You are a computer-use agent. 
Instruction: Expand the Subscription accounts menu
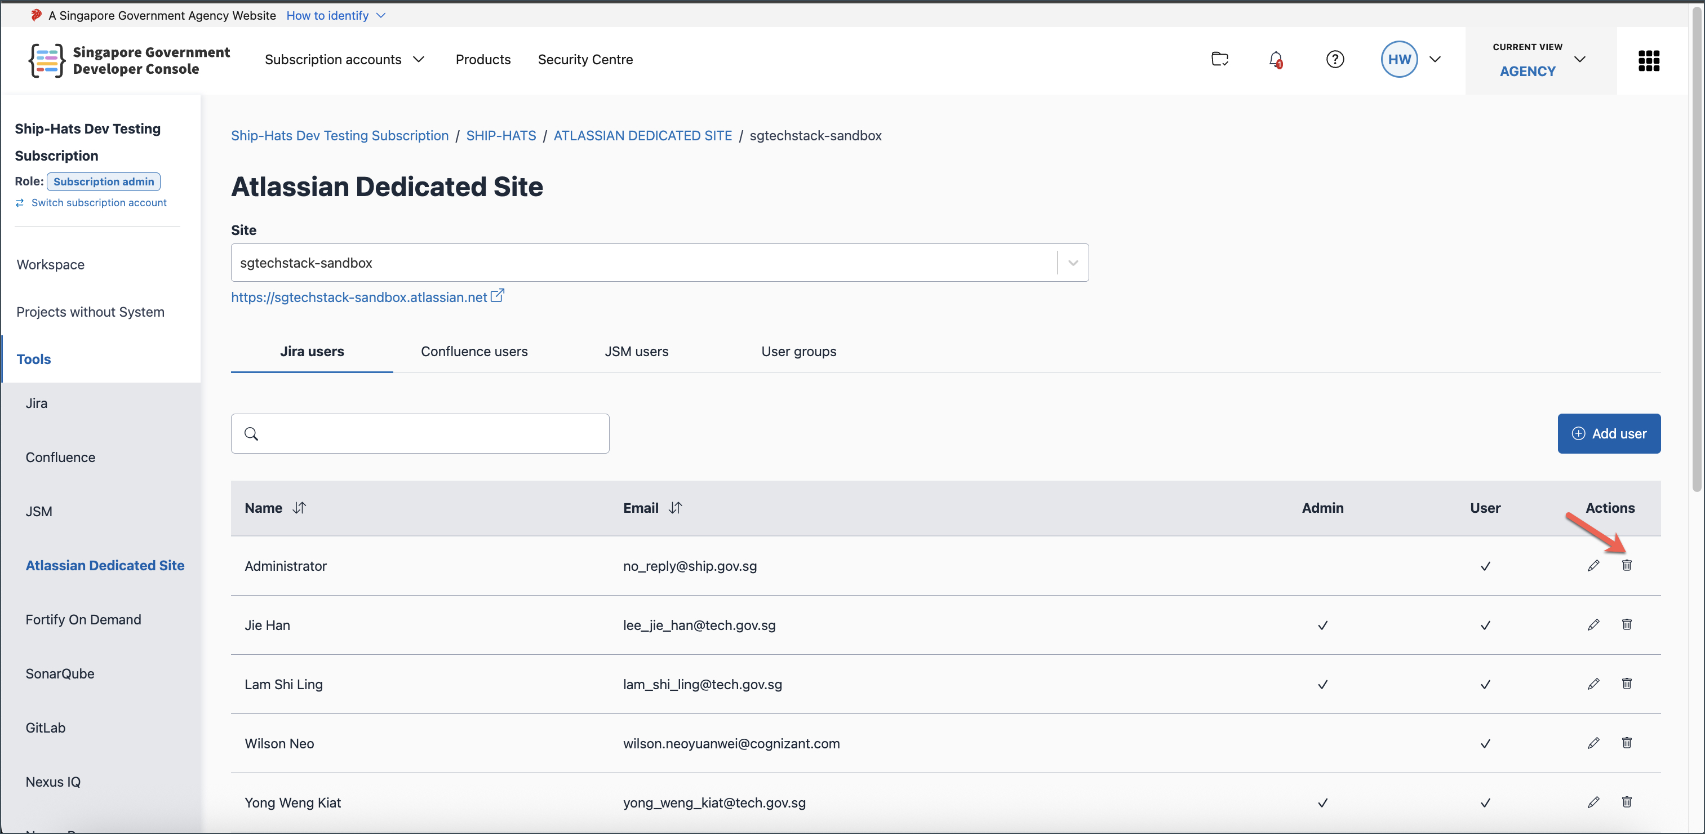click(344, 60)
